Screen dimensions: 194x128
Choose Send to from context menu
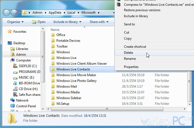129,24
